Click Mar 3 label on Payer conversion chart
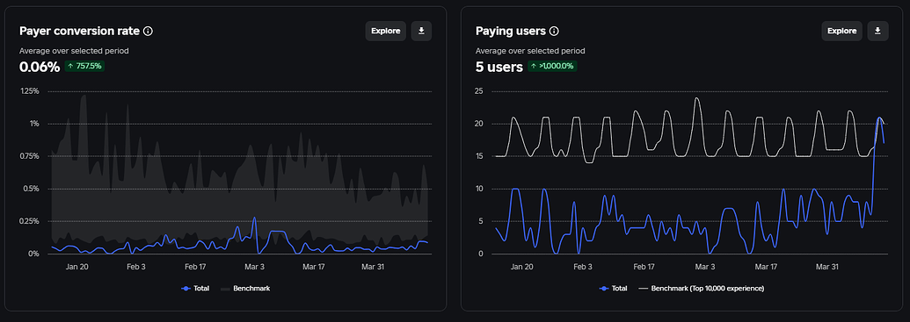The height and width of the screenshot is (322, 910). 254,267
